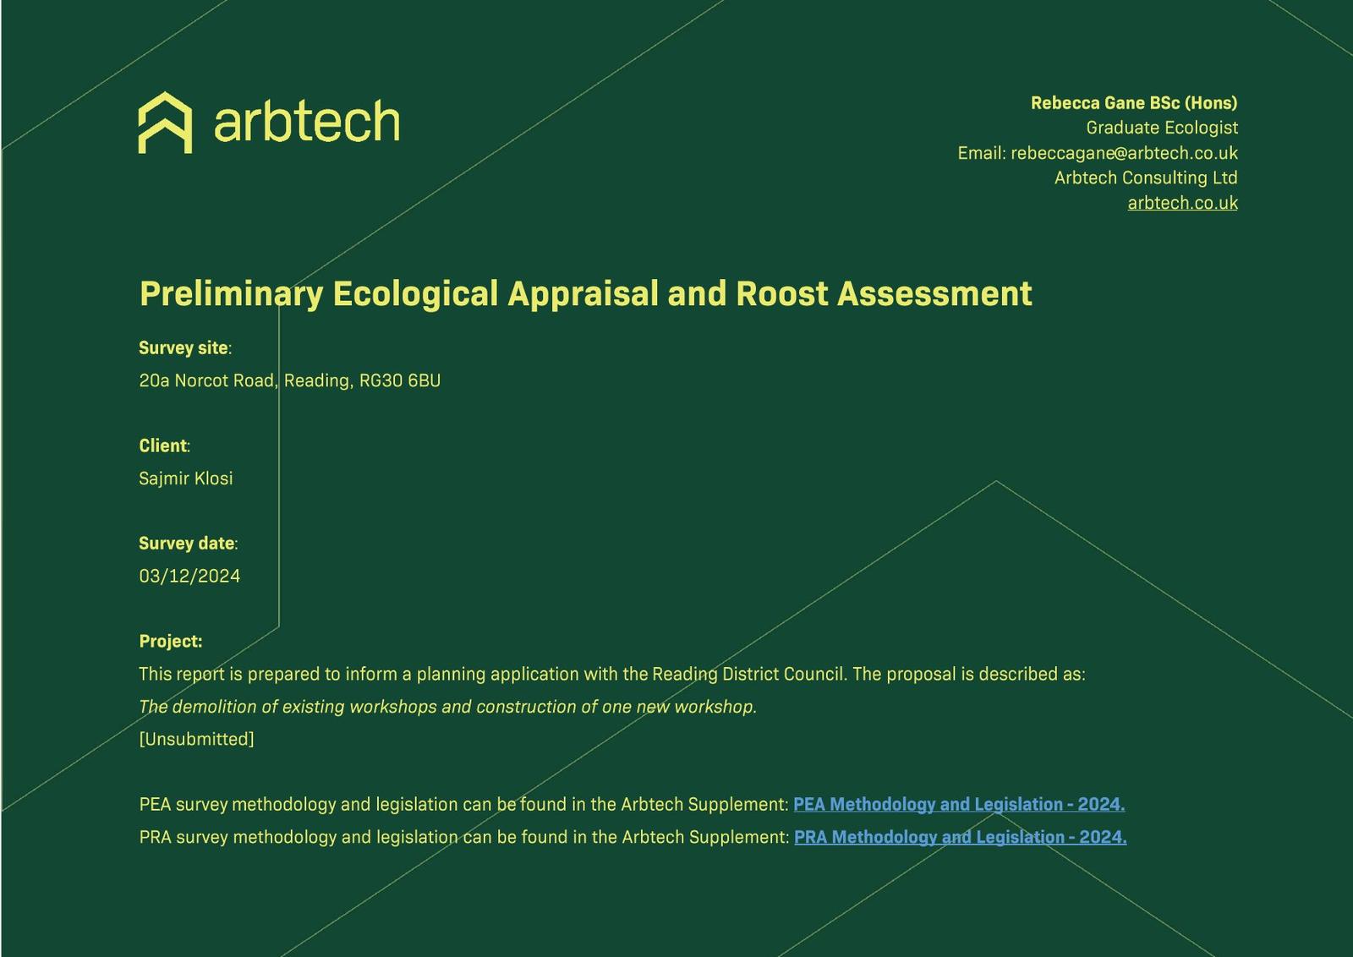Select the client name Sajmir Klosi

click(185, 478)
